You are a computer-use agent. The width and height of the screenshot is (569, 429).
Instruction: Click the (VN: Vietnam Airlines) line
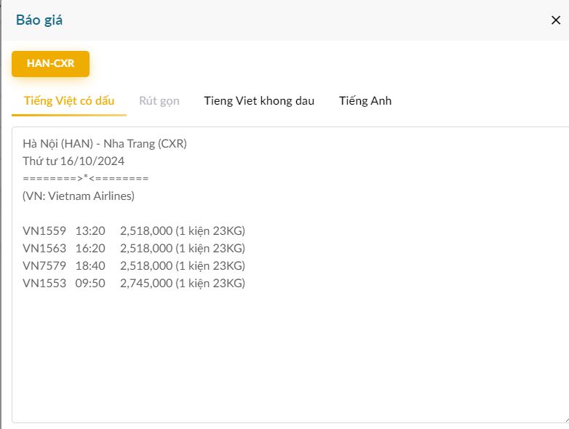pos(79,196)
